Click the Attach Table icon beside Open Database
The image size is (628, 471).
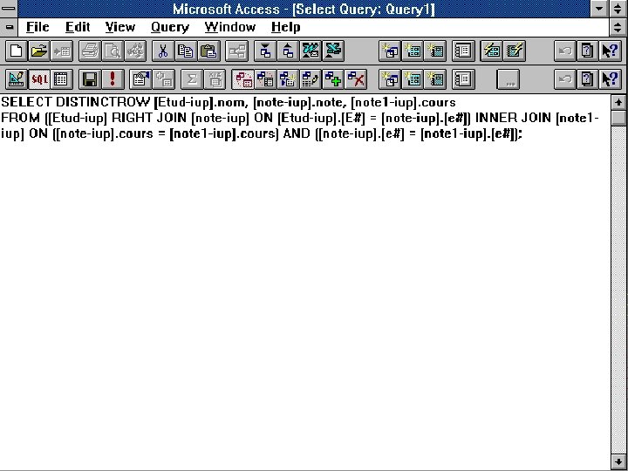[62, 51]
